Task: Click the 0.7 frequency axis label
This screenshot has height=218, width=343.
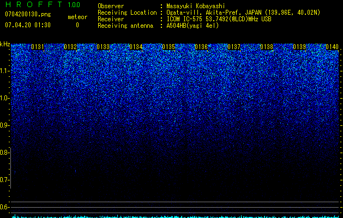Action: pyautogui.click(x=4, y=180)
